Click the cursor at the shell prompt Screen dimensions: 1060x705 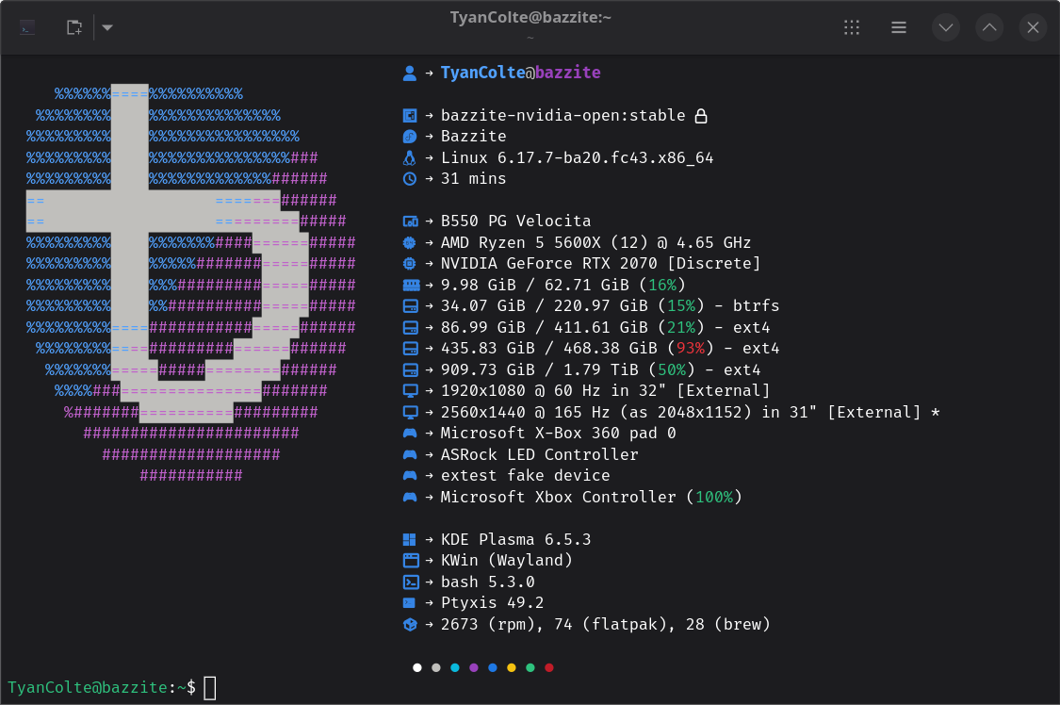[210, 688]
